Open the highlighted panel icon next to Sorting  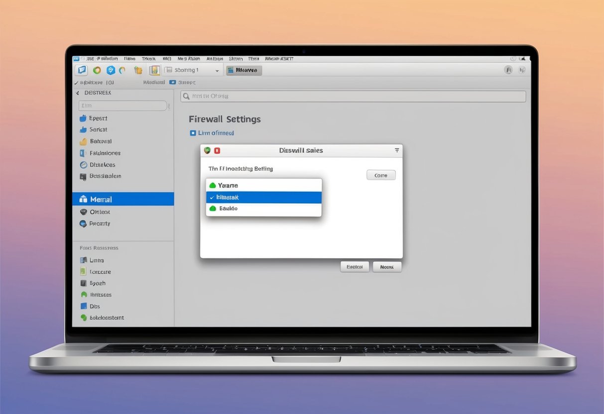154,70
